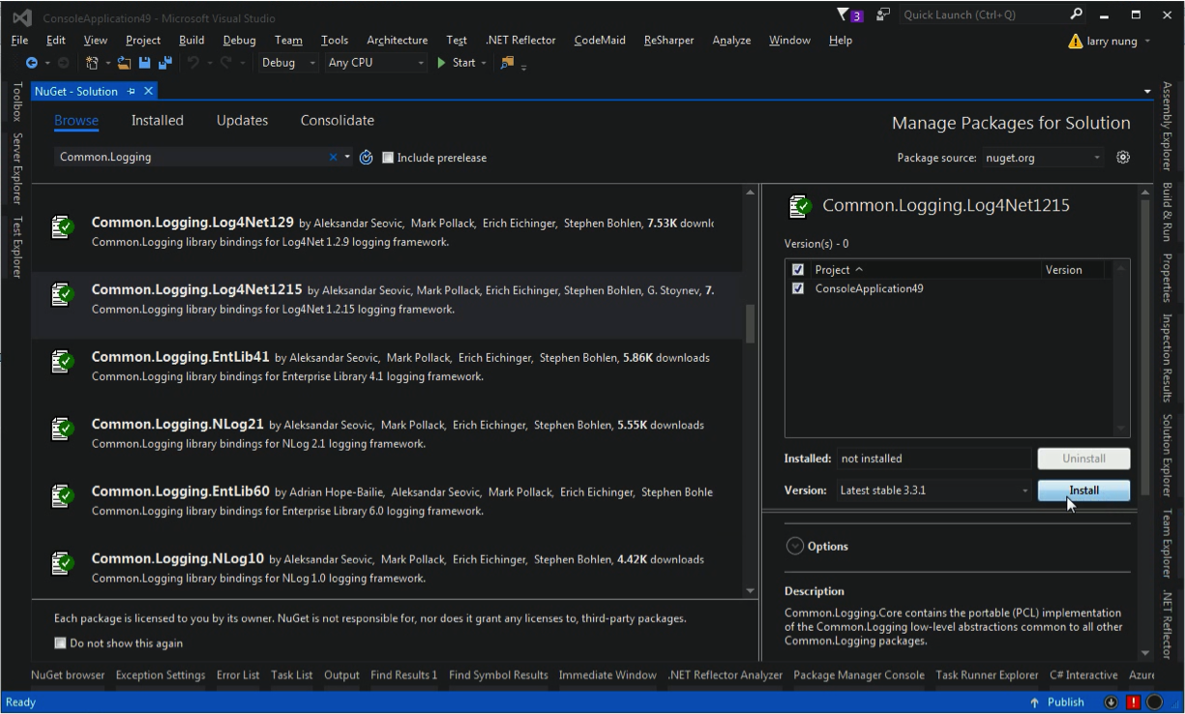Click the Undo arrow icon
Screen dimensions: 1185x714
coord(193,63)
